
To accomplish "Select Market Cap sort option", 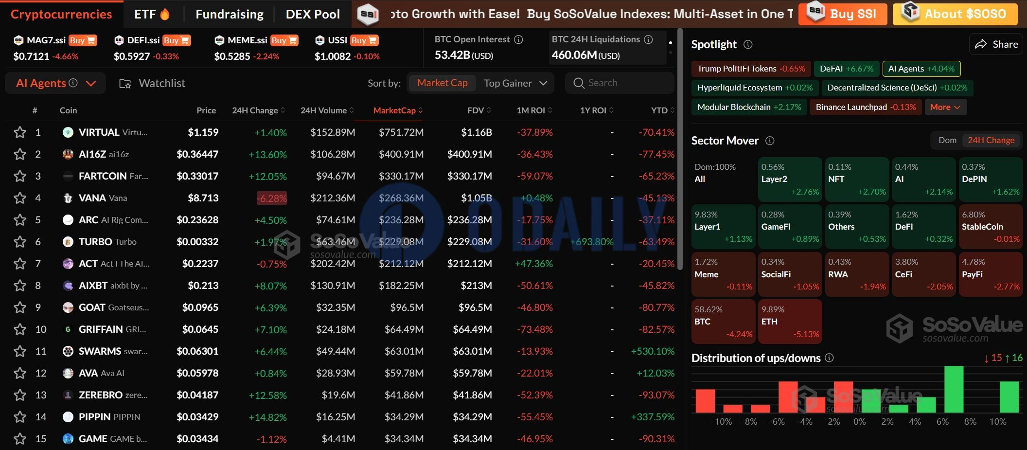I will [442, 83].
